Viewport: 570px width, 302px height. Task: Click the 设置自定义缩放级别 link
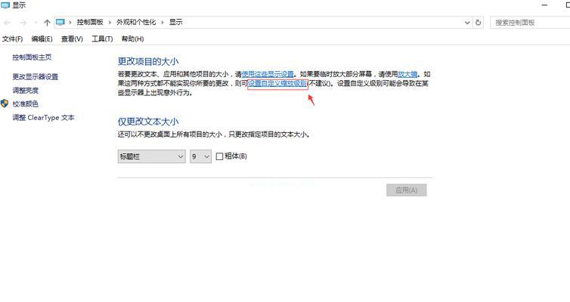point(277,84)
